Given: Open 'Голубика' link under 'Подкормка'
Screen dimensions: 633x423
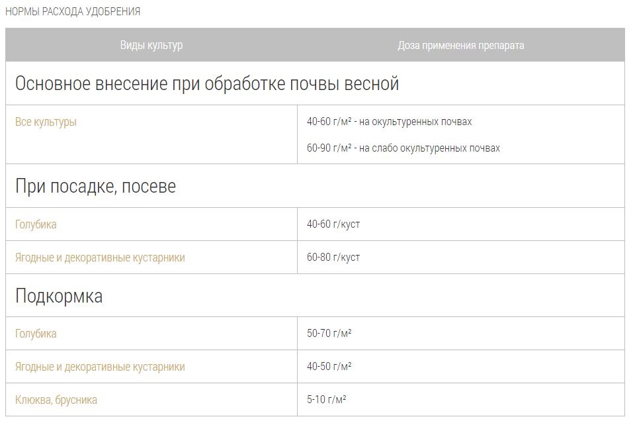Looking at the screenshot, I should tap(36, 334).
